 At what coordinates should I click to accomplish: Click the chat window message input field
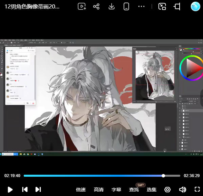(15, 103)
